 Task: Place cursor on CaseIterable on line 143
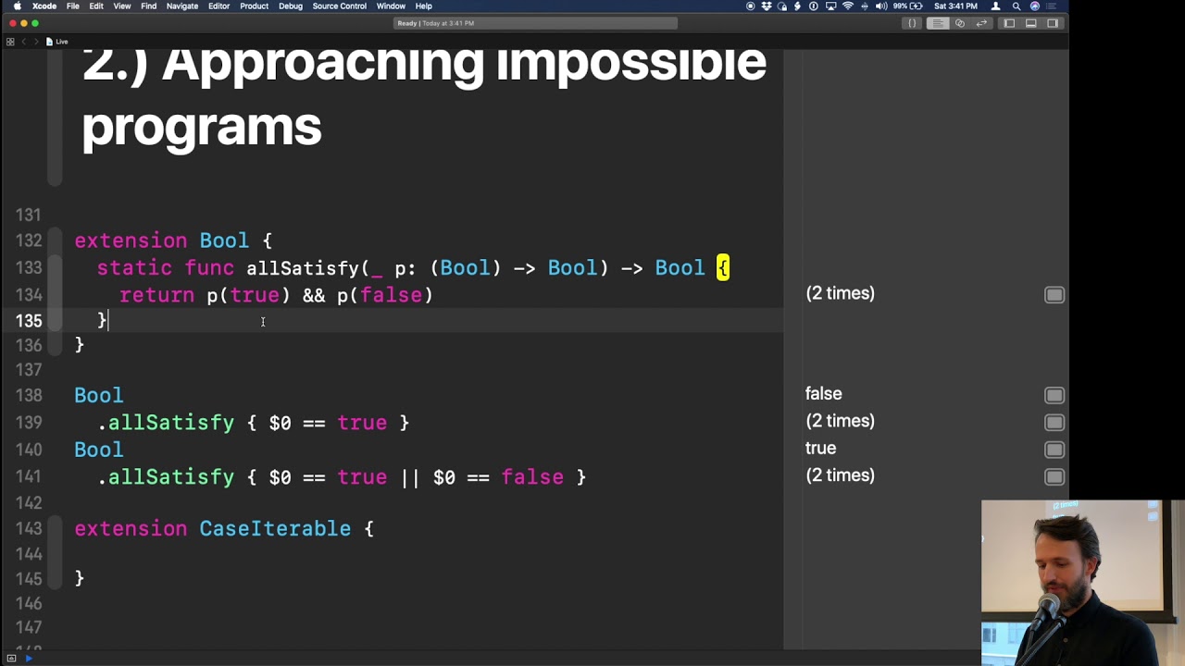pos(275,529)
